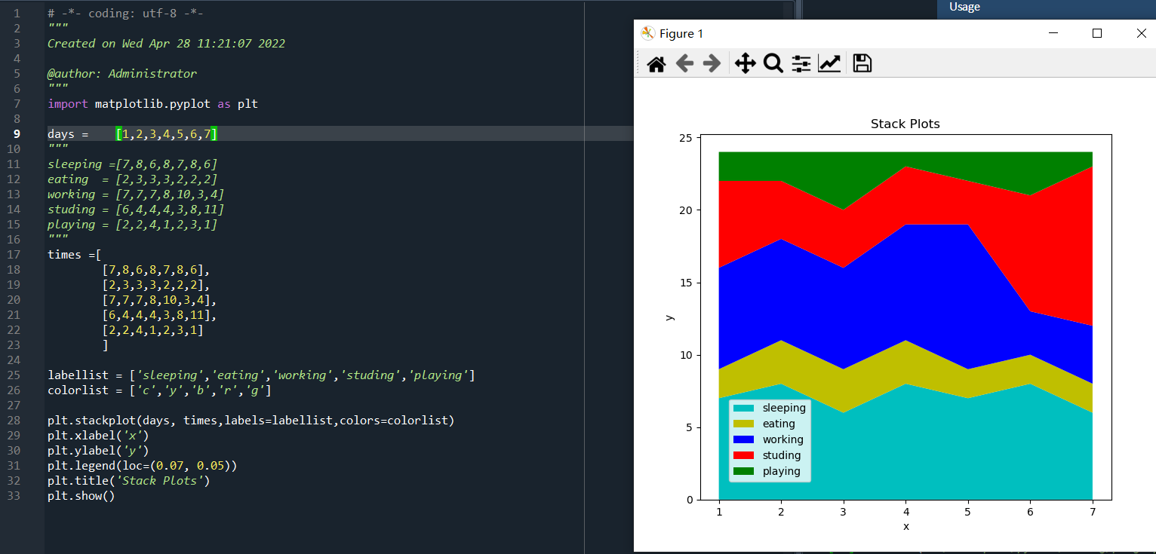
Task: Place cursor on the plt.show() line
Action: [81, 496]
